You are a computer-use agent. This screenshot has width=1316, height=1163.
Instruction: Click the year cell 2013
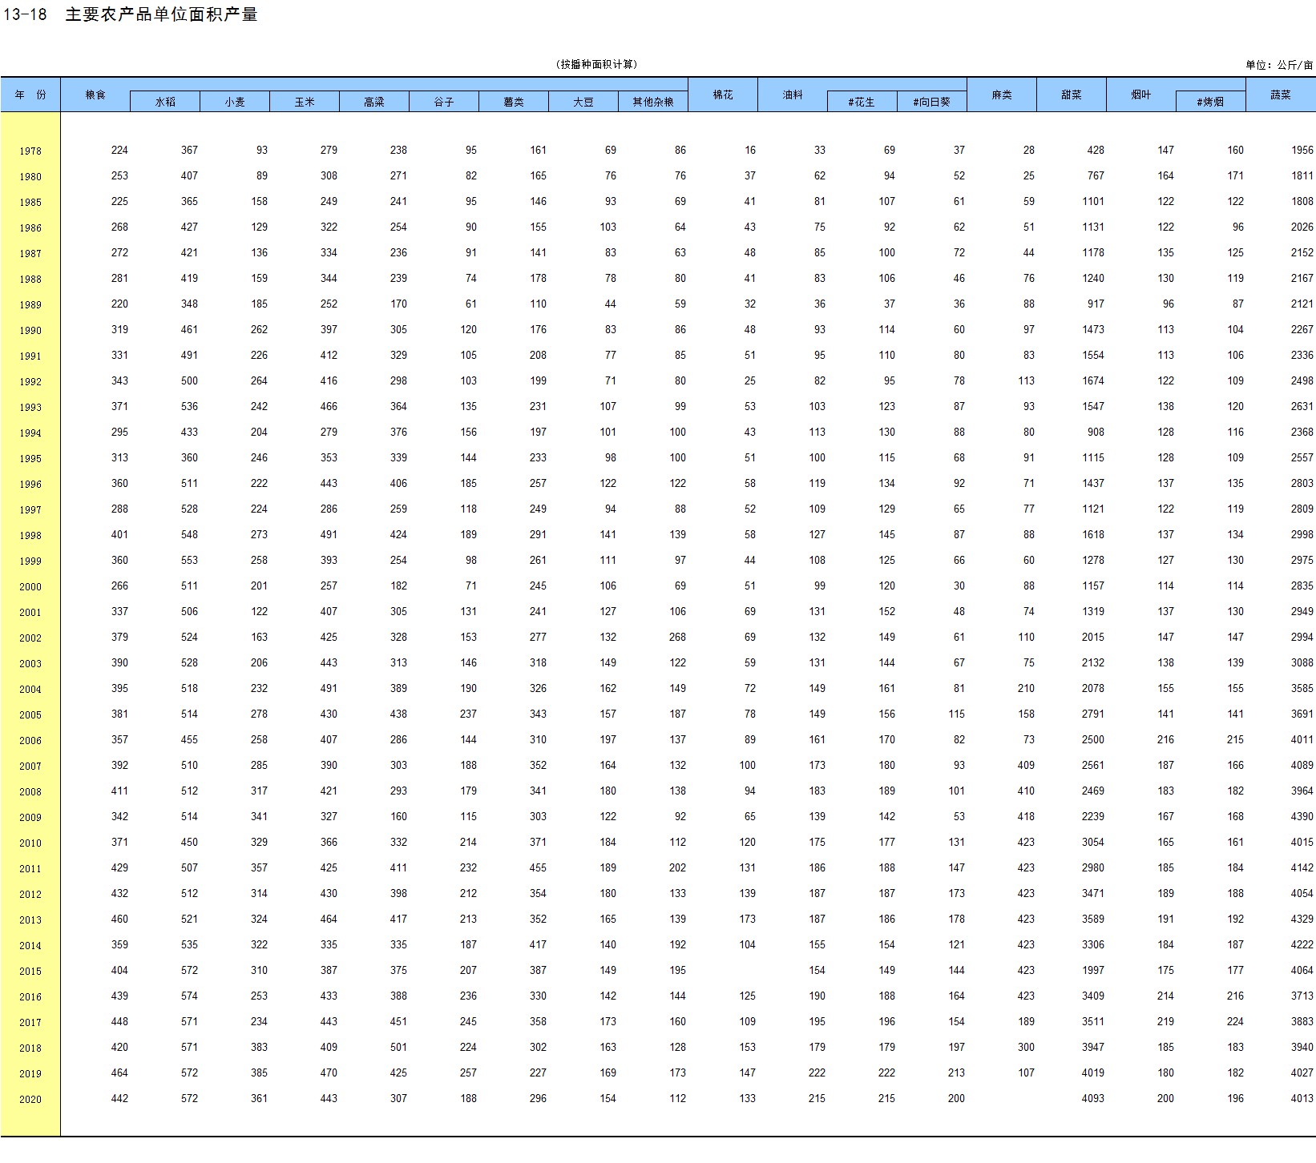pos(30,920)
